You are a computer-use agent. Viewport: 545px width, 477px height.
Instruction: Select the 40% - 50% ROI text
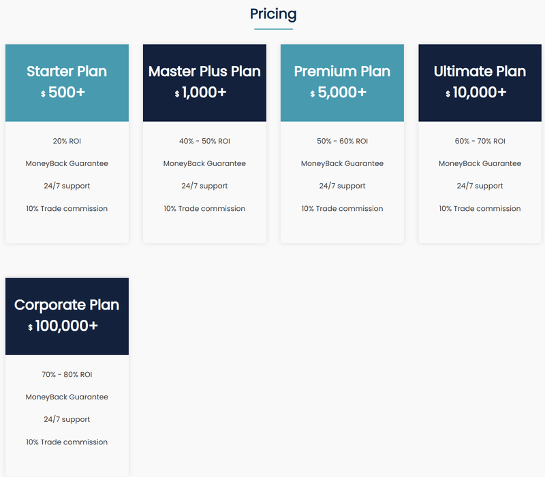click(x=204, y=141)
